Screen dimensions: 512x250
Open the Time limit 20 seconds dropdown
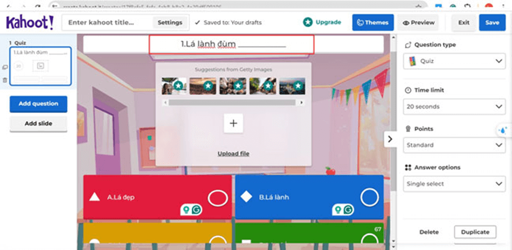(454, 107)
